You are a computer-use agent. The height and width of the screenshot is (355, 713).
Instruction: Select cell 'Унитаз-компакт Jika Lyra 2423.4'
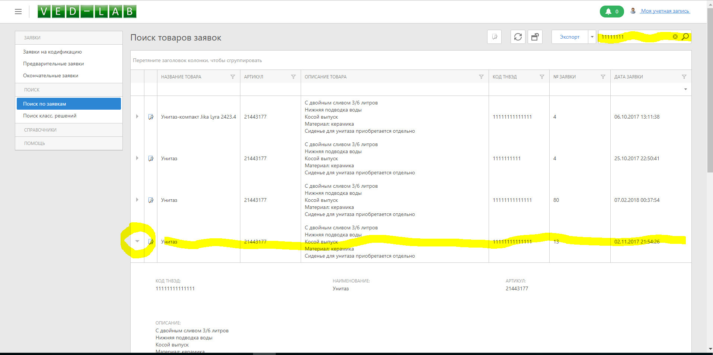[199, 117]
